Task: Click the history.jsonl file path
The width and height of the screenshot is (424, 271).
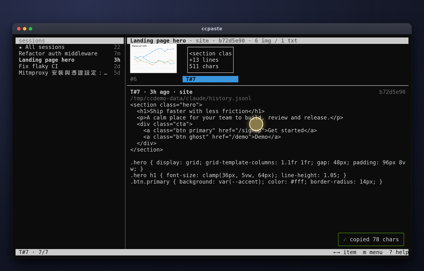Action: click(191, 98)
